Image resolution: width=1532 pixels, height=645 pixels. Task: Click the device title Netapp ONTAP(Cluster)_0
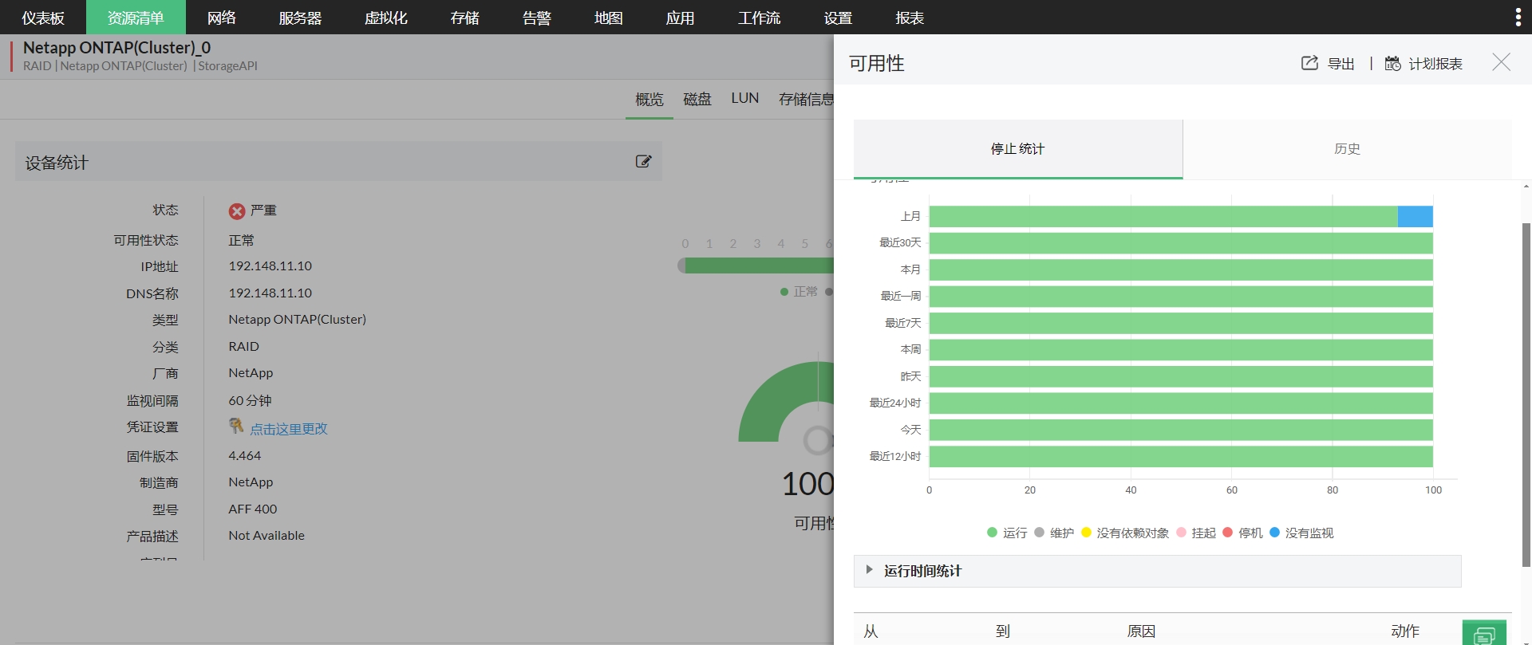(x=117, y=48)
